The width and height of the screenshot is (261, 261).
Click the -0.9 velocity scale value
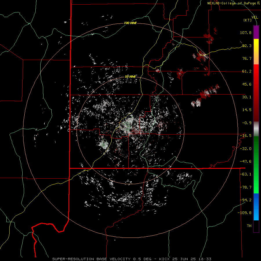(247, 123)
